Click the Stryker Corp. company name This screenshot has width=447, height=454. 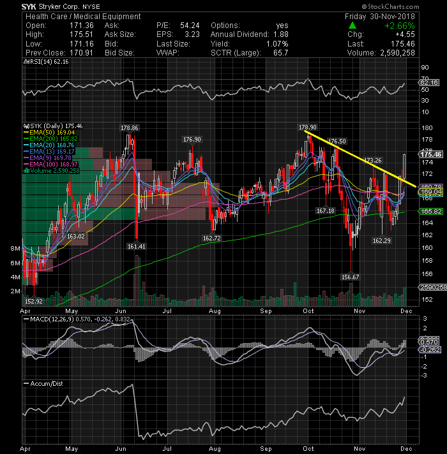60,6
